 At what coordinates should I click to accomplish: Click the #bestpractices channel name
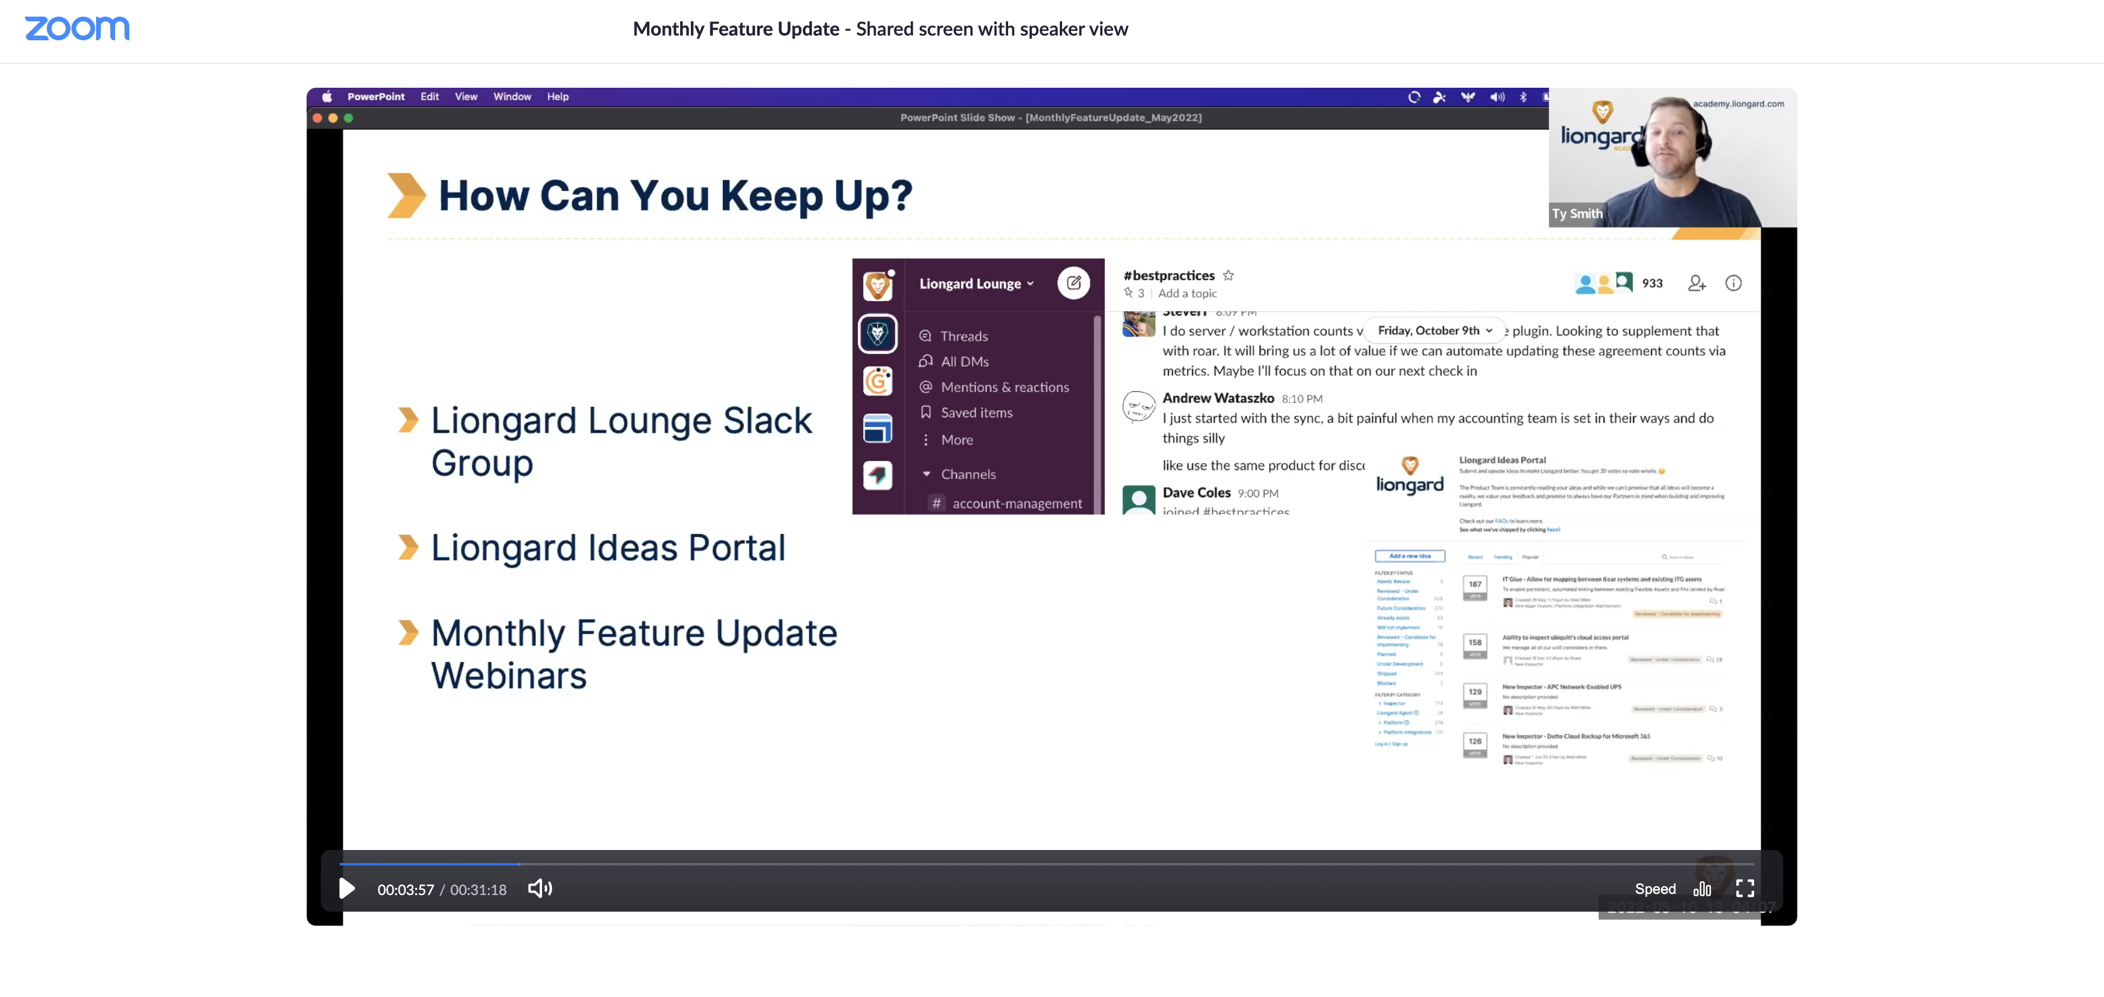(x=1169, y=275)
